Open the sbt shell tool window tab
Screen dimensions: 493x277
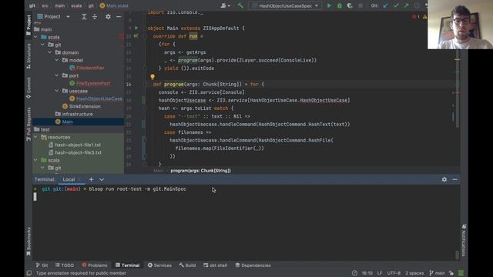pos(215,265)
